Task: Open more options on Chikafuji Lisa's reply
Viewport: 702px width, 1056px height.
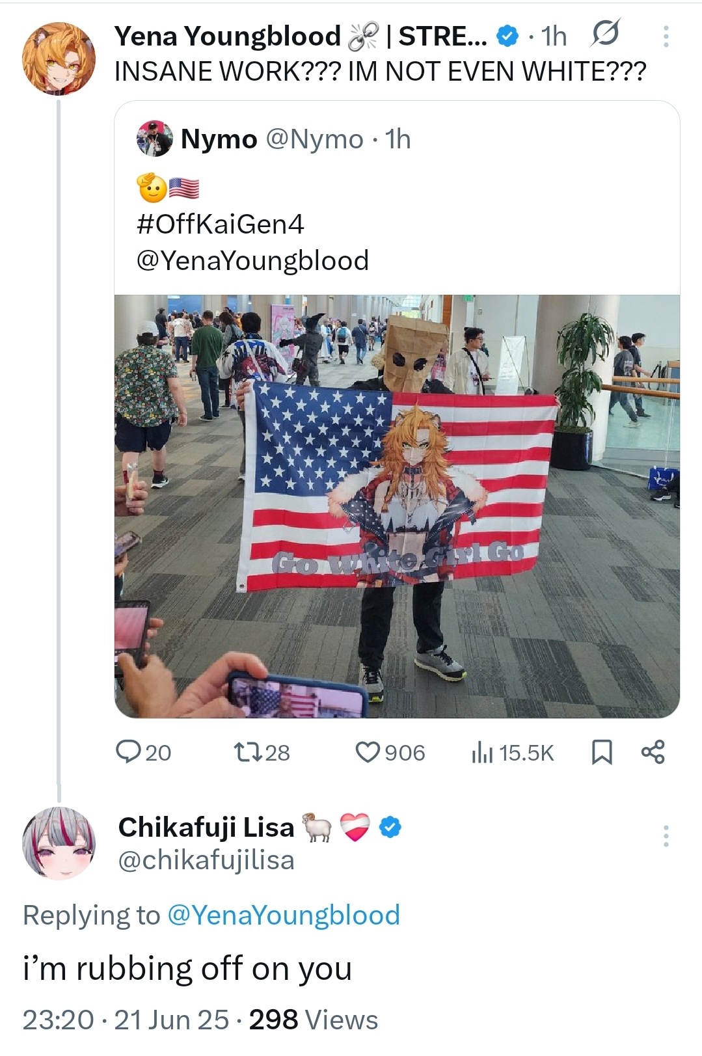Action: [666, 835]
